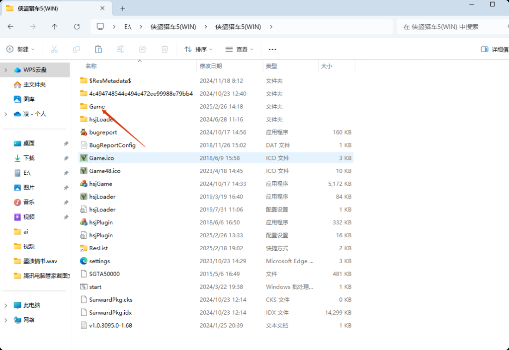Click the share icon in toolbar
509x350 pixels.
click(x=143, y=49)
